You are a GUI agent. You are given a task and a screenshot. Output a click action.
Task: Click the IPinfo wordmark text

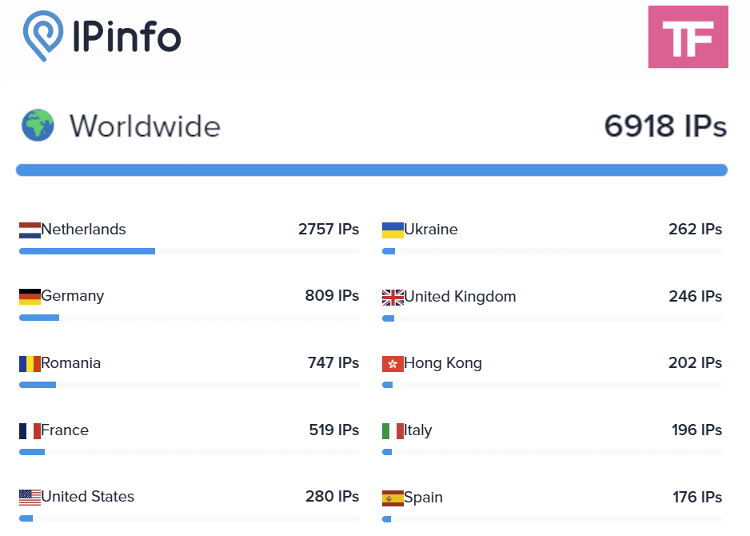click(x=126, y=37)
